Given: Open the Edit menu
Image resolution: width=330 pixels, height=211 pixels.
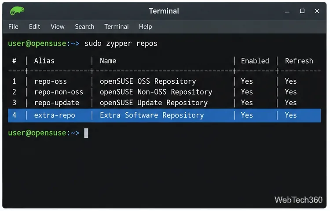Looking at the screenshot, I should coord(34,27).
